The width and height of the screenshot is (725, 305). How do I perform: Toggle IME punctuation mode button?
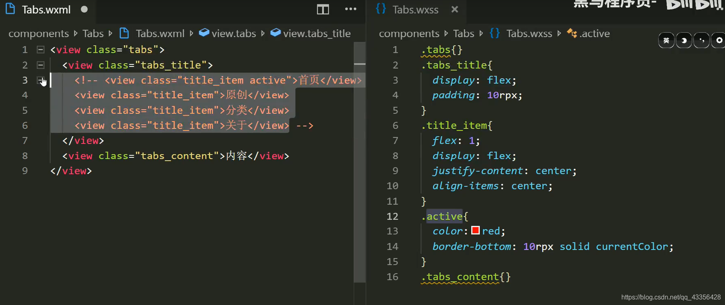click(701, 40)
